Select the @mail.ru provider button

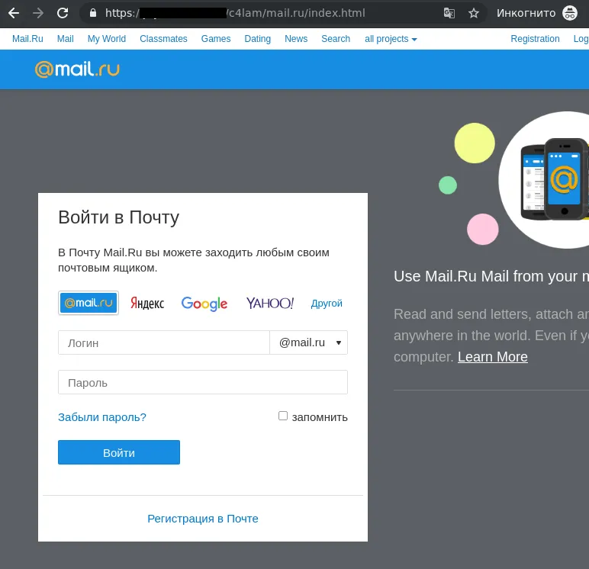[x=89, y=303]
